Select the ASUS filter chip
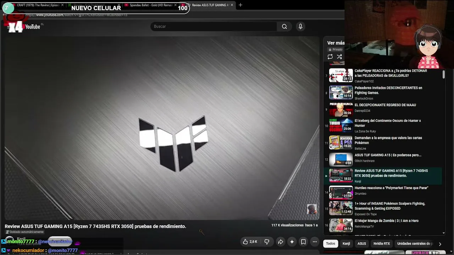Image resolution: width=454 pixels, height=255 pixels. point(362,244)
